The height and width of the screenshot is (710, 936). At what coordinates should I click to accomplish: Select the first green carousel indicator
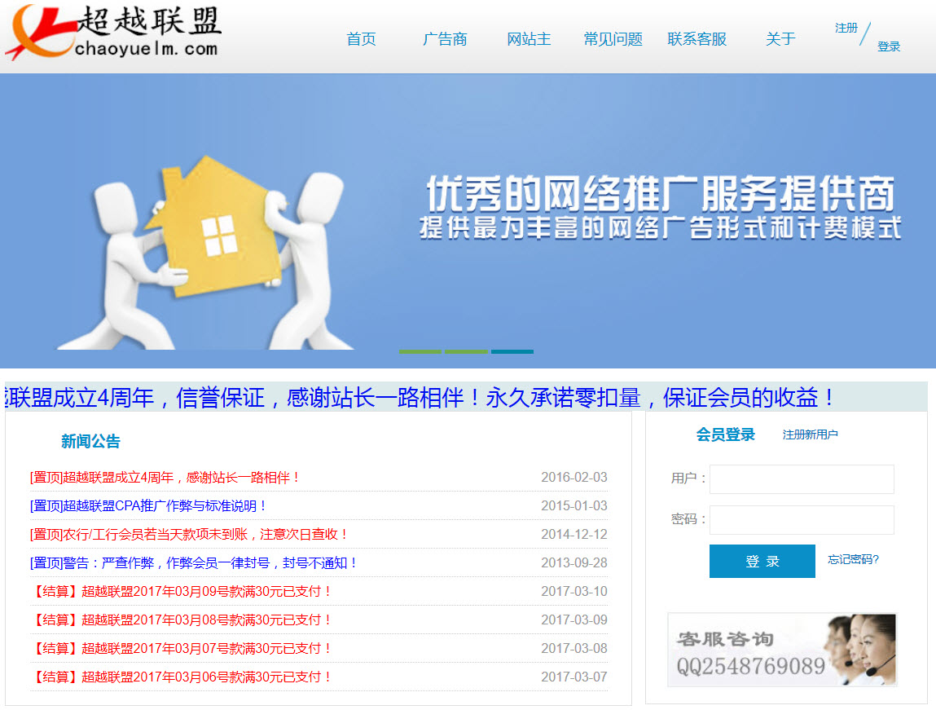[x=418, y=352]
